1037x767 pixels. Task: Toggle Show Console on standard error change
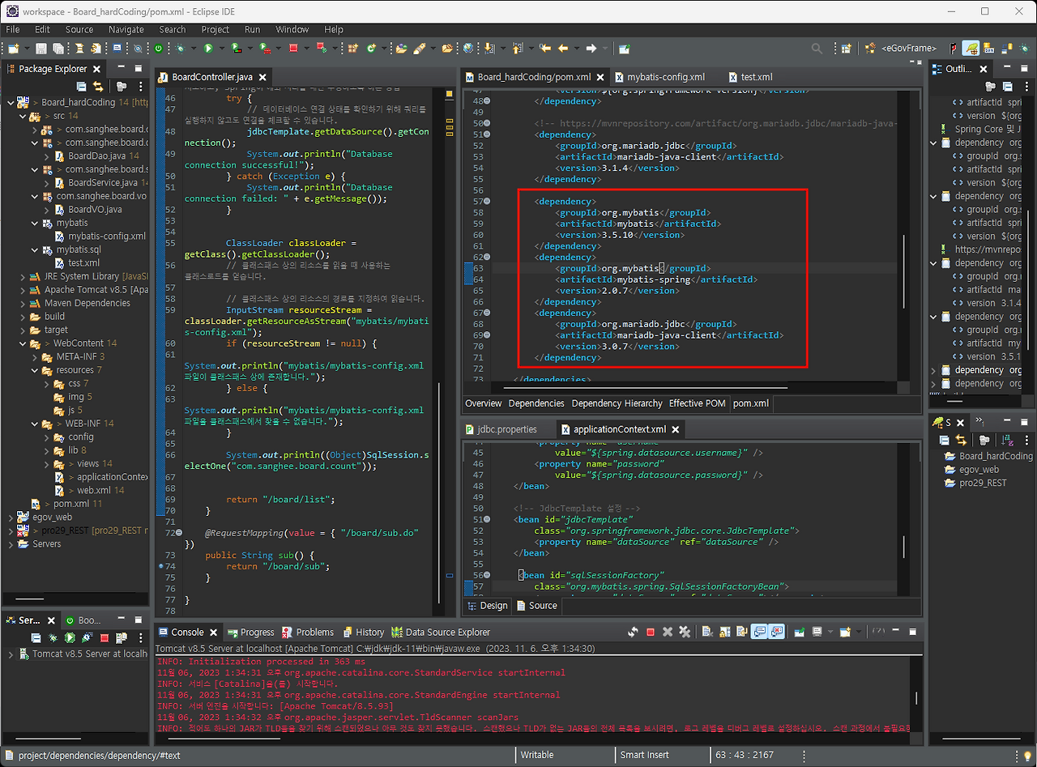777,632
